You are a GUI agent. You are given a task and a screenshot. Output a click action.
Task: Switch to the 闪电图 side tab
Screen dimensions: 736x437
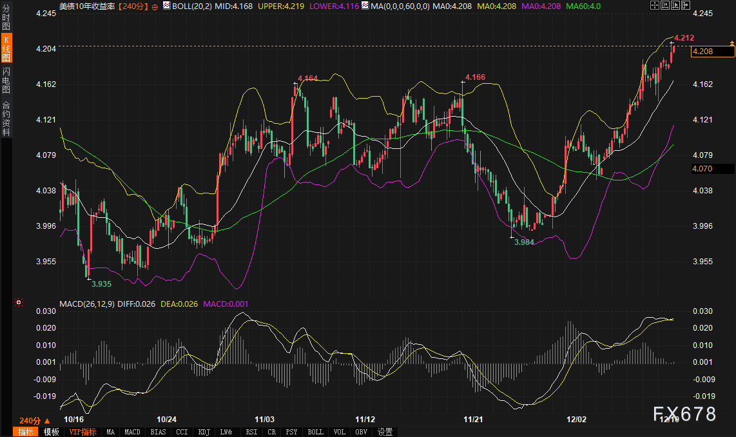(6, 79)
